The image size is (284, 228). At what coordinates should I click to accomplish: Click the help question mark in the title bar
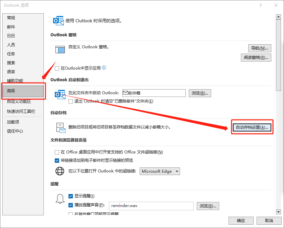click(x=260, y=5)
